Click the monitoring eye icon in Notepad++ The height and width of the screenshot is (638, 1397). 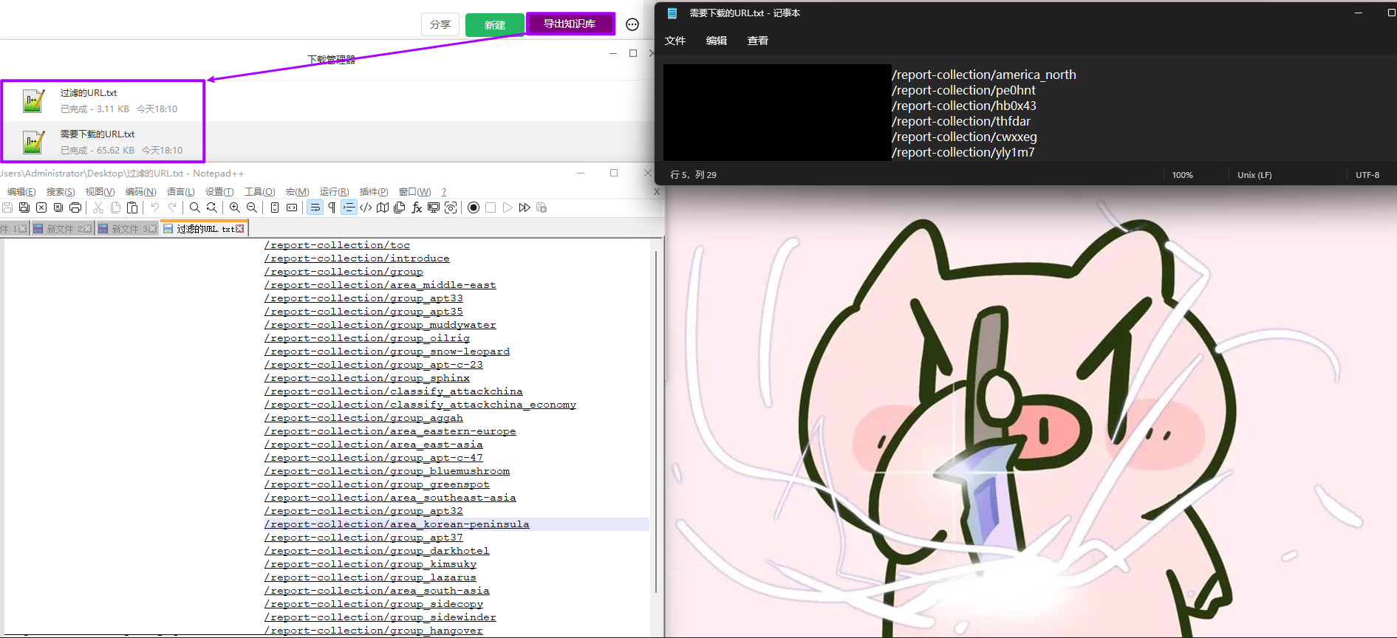[451, 207]
